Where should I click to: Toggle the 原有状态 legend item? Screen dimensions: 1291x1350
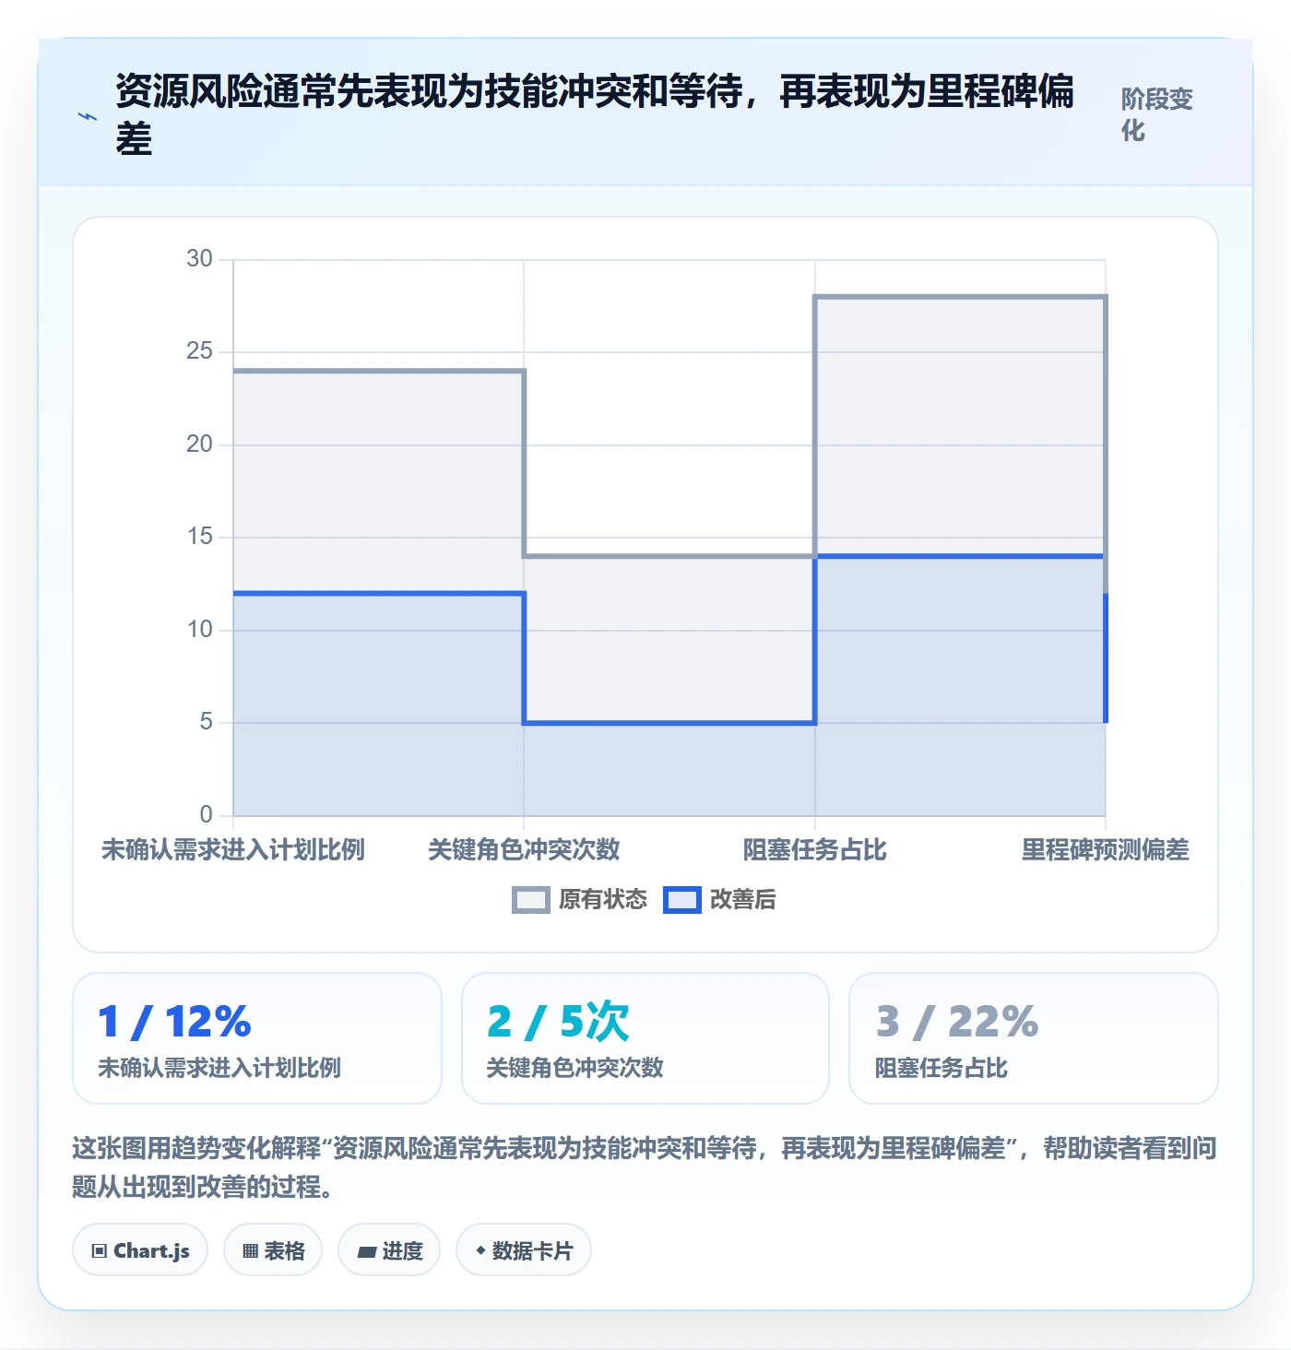pyautogui.click(x=580, y=899)
